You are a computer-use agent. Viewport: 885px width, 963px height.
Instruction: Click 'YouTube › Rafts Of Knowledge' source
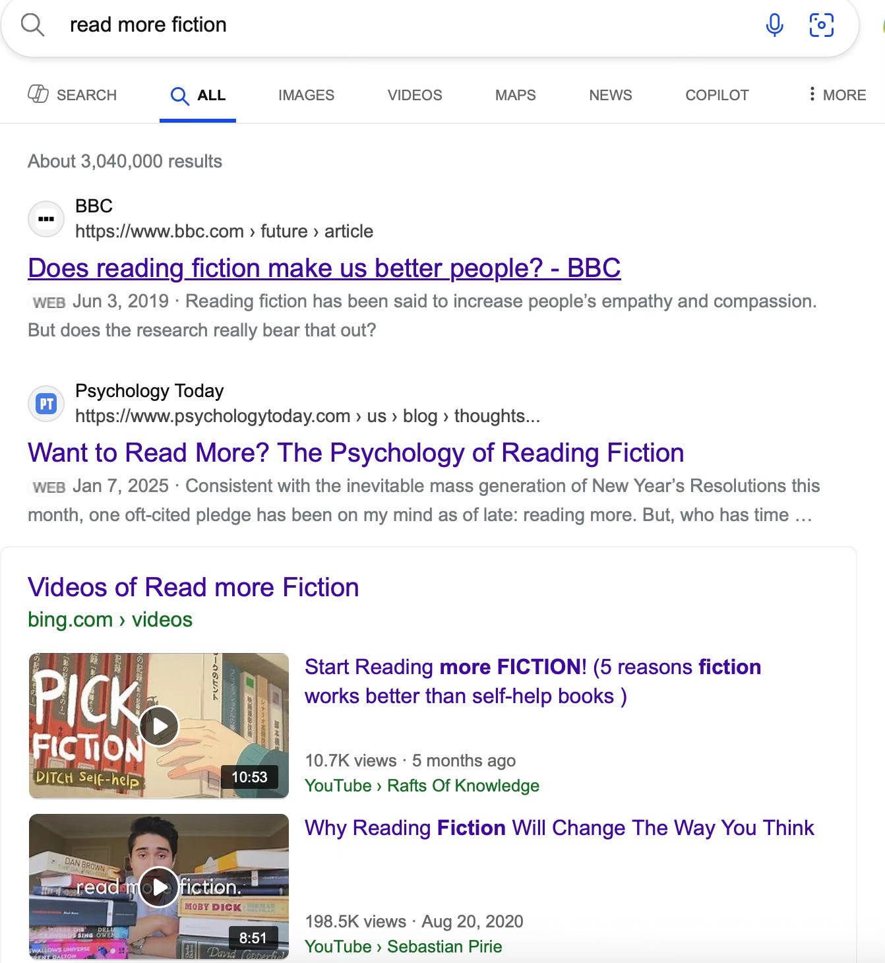(x=422, y=786)
